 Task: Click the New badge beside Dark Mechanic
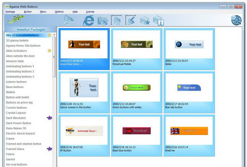tap(49, 118)
